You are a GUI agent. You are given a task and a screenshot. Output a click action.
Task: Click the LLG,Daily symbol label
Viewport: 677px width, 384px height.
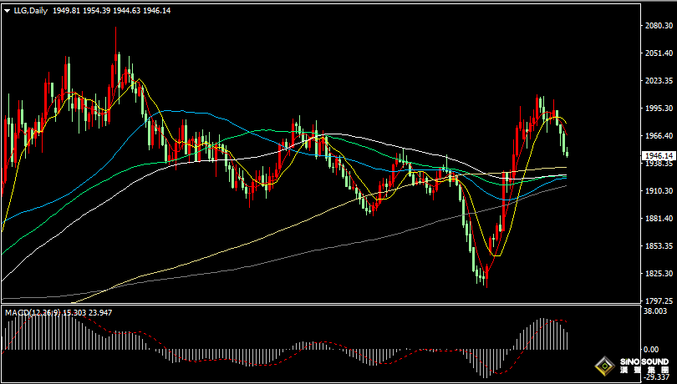click(30, 10)
